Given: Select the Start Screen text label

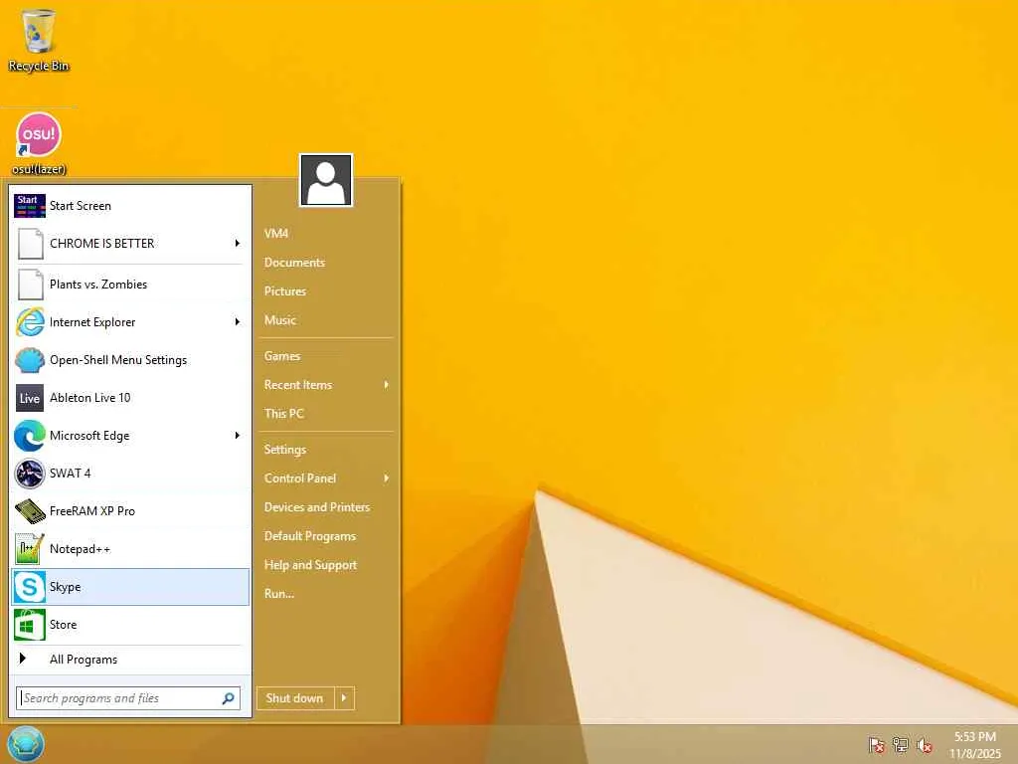Looking at the screenshot, I should click(81, 206).
